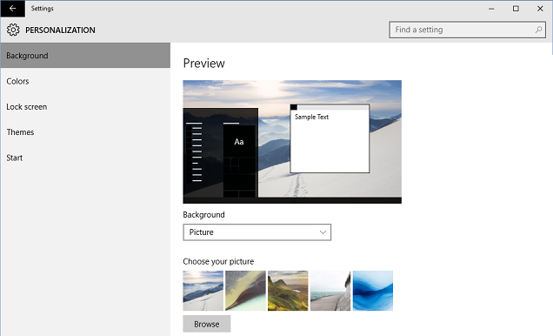
Task: Maximize the Settings window
Action: [x=516, y=9]
